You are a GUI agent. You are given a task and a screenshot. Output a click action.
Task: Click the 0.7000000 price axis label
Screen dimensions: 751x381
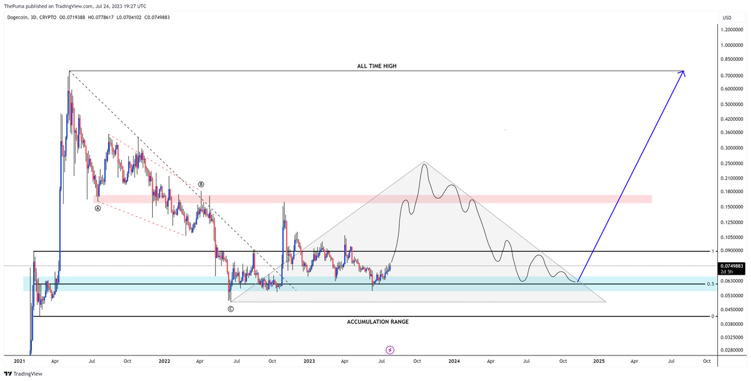(732, 76)
